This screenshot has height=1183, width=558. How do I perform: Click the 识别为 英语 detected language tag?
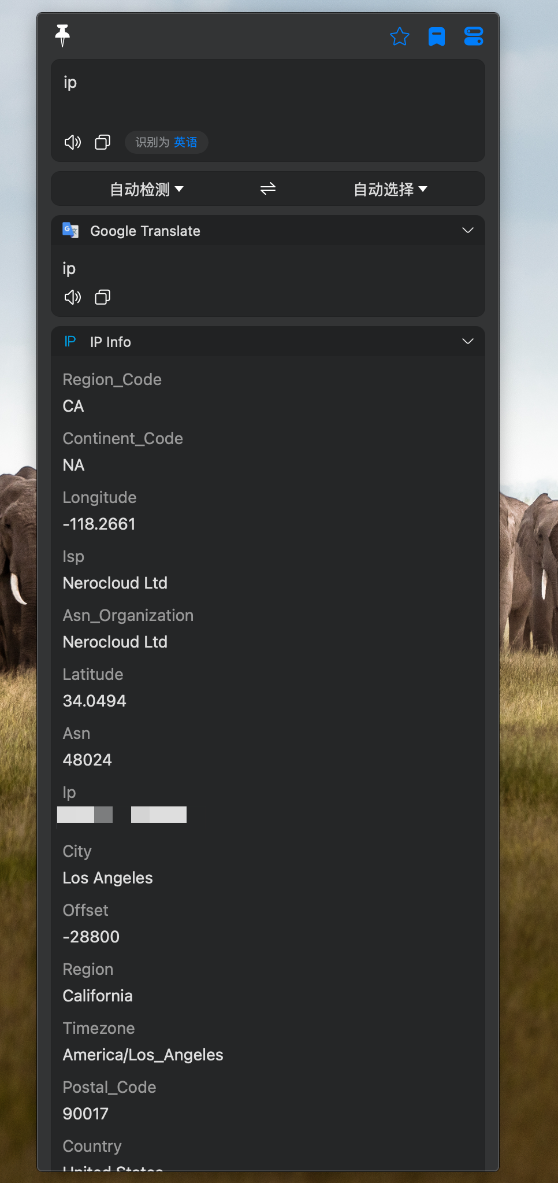166,142
